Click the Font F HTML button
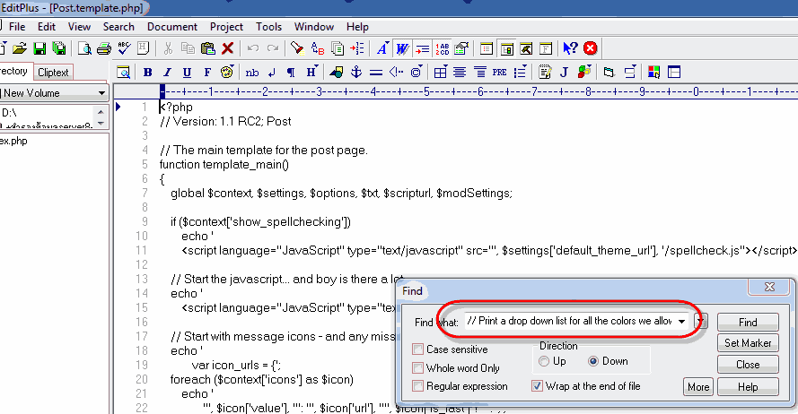 click(x=207, y=72)
